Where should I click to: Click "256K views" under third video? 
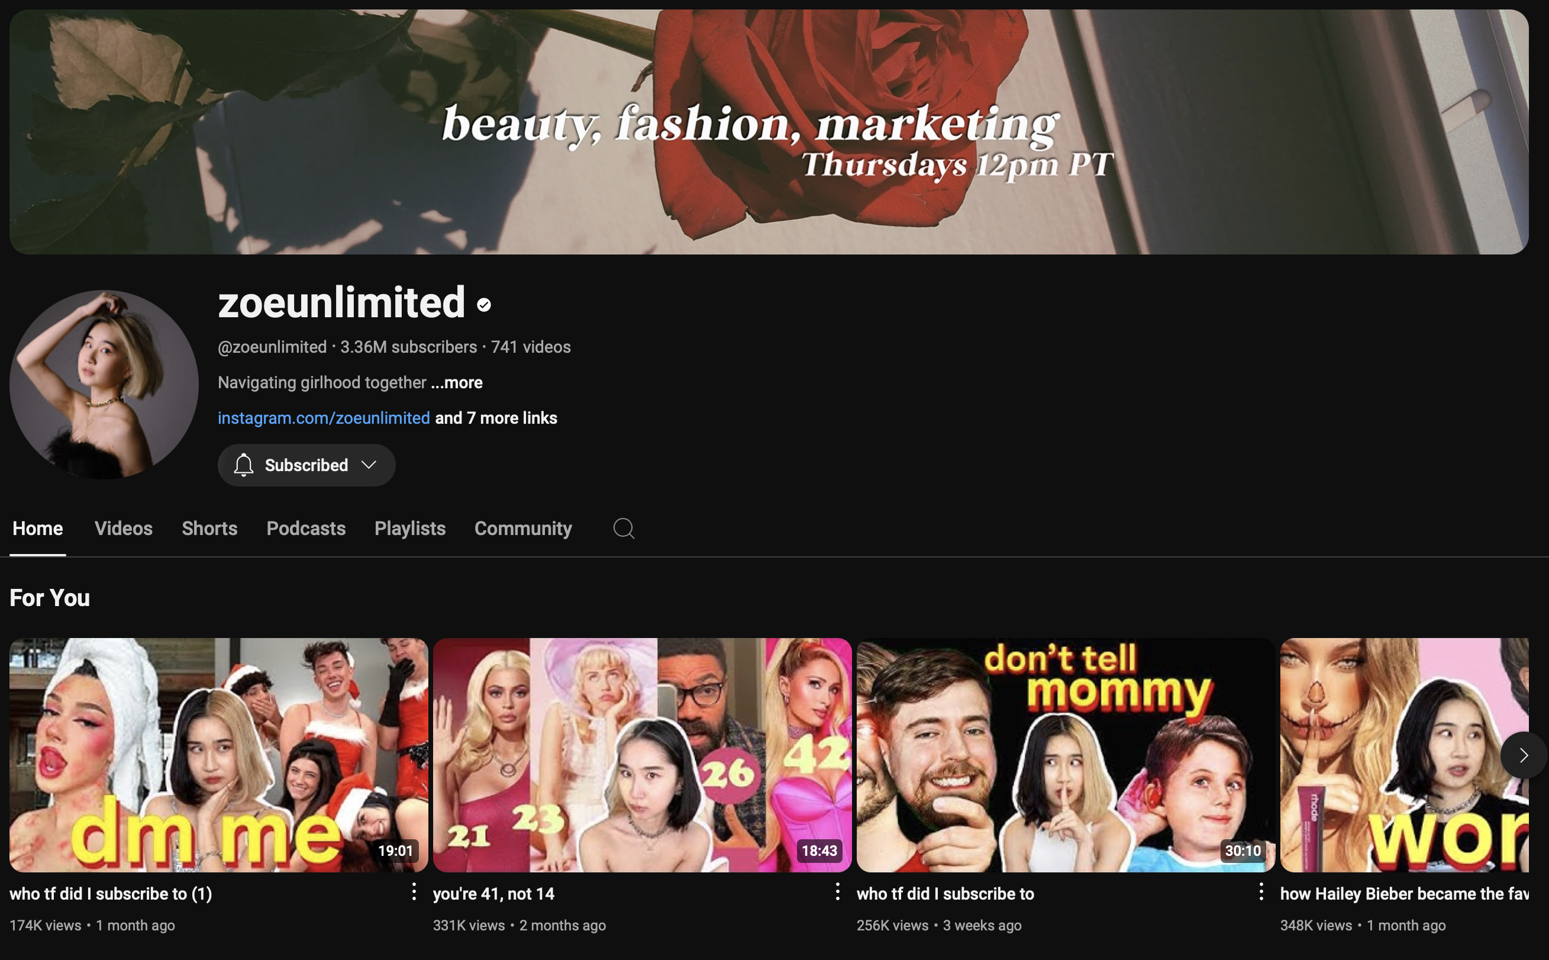pos(892,925)
